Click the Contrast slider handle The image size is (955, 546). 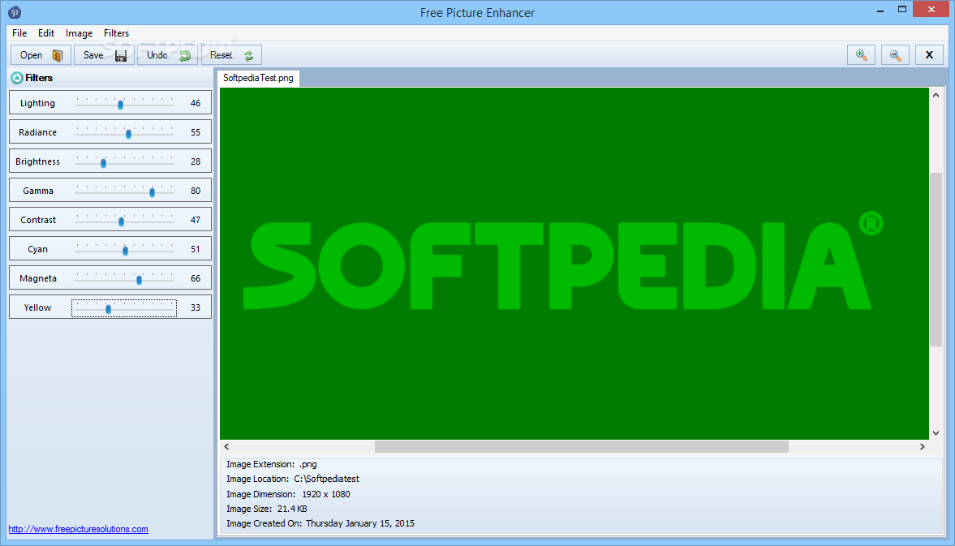[x=121, y=221]
